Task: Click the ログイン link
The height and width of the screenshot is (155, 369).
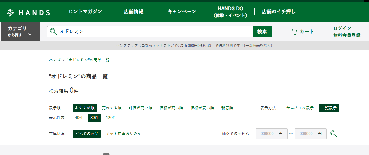Action: click(x=342, y=28)
